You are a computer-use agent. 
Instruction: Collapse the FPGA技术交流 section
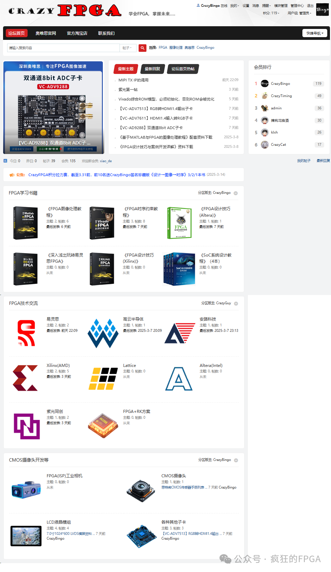pos(236,304)
